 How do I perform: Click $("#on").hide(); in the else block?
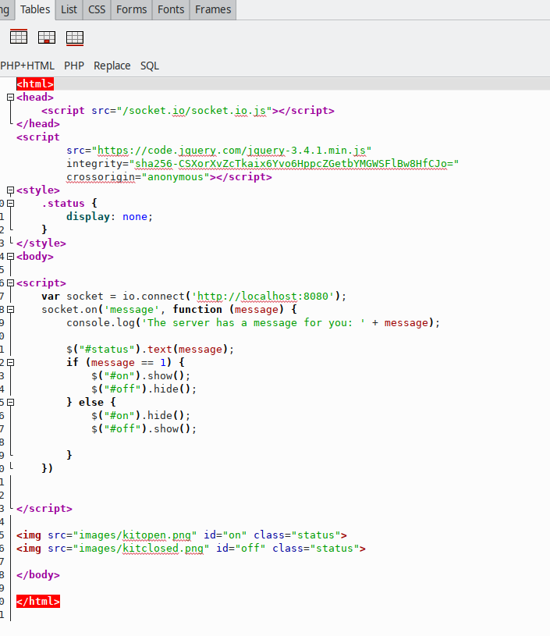pyautogui.click(x=140, y=416)
